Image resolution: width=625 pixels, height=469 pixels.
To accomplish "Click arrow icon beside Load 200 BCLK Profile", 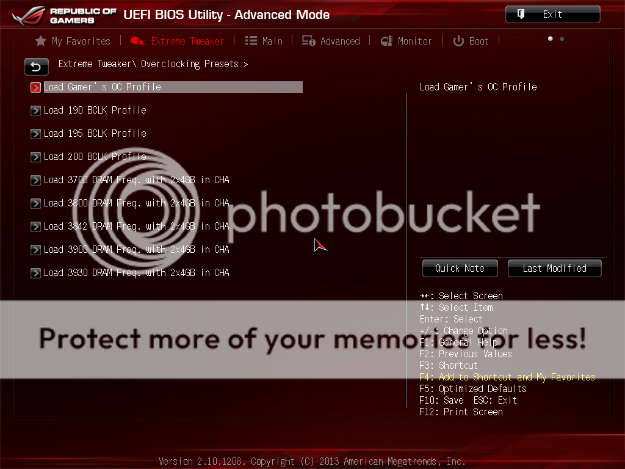I will (35, 157).
